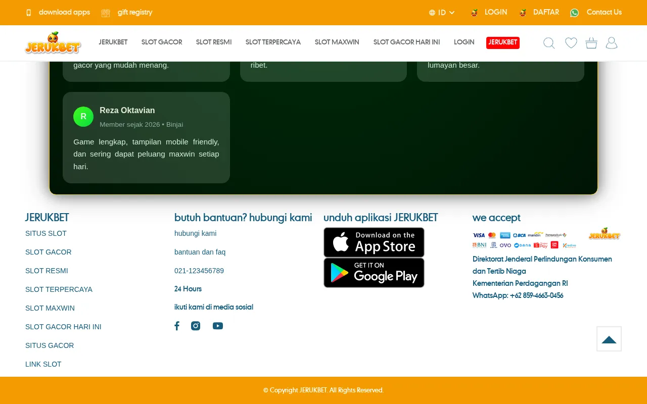Screen dimensions: 647x404
Task: Click the Facebook social icon
Action: [177, 326]
